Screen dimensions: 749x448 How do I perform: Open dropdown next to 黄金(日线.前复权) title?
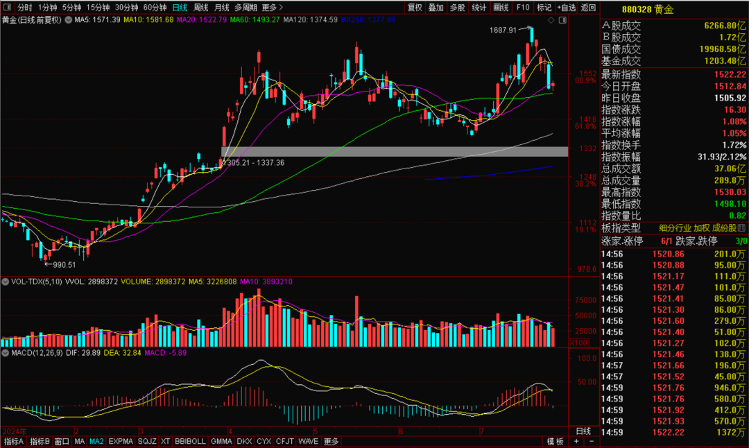[x=68, y=20]
